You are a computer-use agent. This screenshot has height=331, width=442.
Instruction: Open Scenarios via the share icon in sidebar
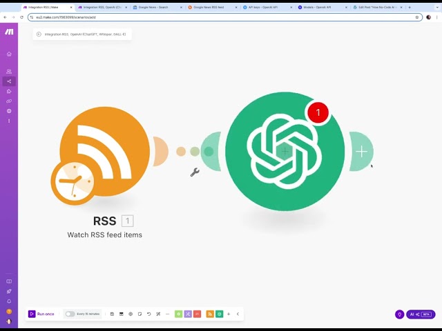9,81
